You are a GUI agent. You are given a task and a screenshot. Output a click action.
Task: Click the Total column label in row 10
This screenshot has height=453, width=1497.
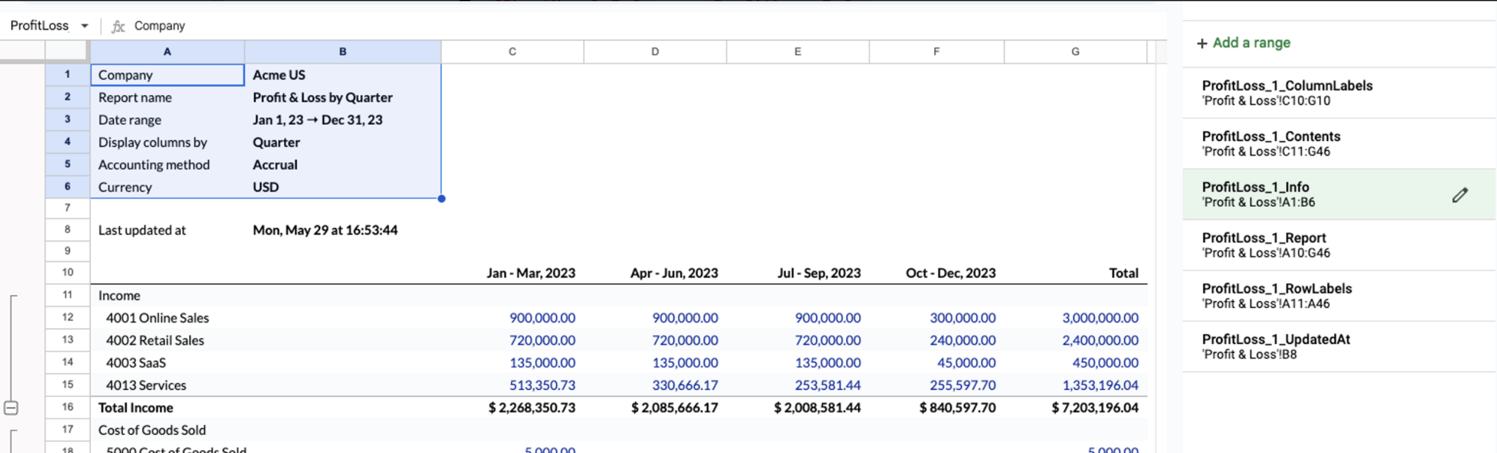[1124, 273]
